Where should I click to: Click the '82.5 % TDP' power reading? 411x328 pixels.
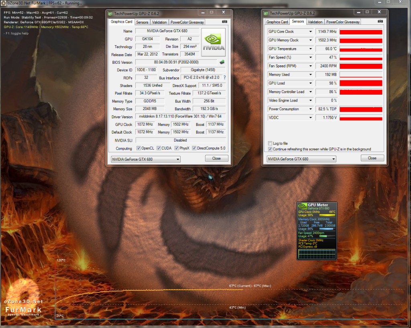327,109
